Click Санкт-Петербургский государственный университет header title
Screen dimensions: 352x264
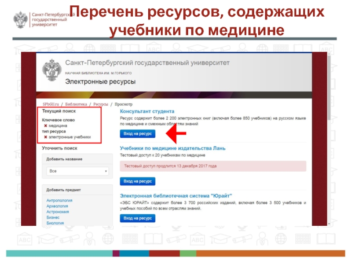pyautogui.click(x=147, y=63)
